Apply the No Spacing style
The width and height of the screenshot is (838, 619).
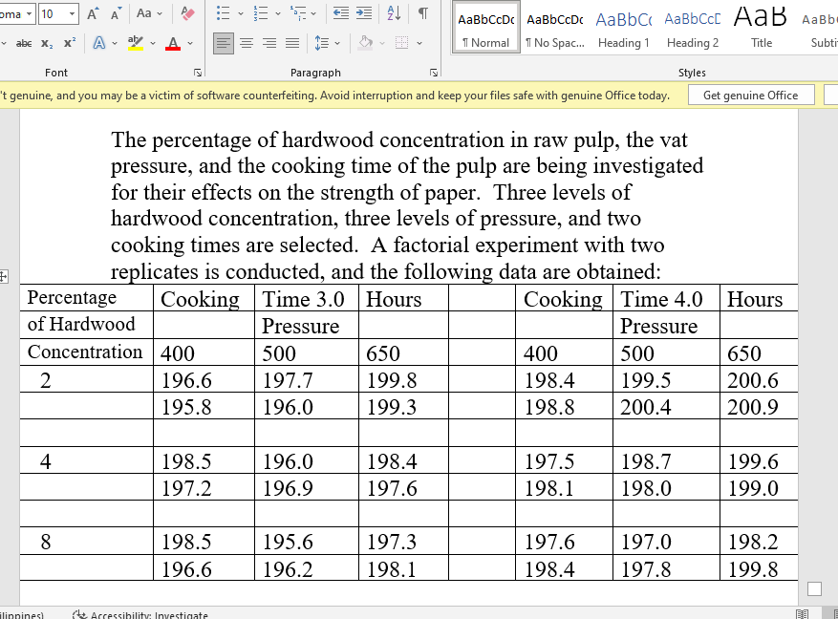click(x=555, y=28)
